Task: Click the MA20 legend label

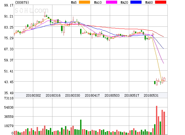Action: 124,2
